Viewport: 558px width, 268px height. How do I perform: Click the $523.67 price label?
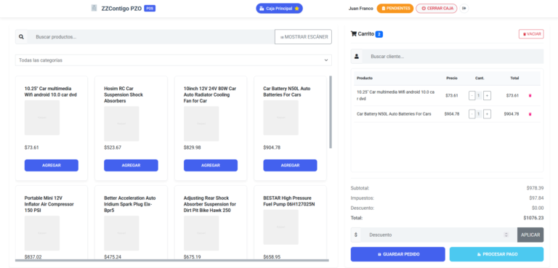click(x=113, y=147)
